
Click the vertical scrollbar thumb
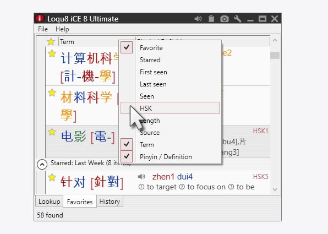point(275,55)
